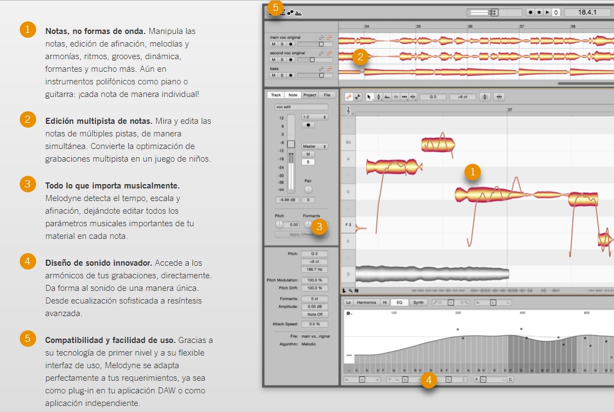The height and width of the screenshot is (412, 614).
Task: Click the G 3 pitch field in toolbar
Action: pyautogui.click(x=433, y=97)
